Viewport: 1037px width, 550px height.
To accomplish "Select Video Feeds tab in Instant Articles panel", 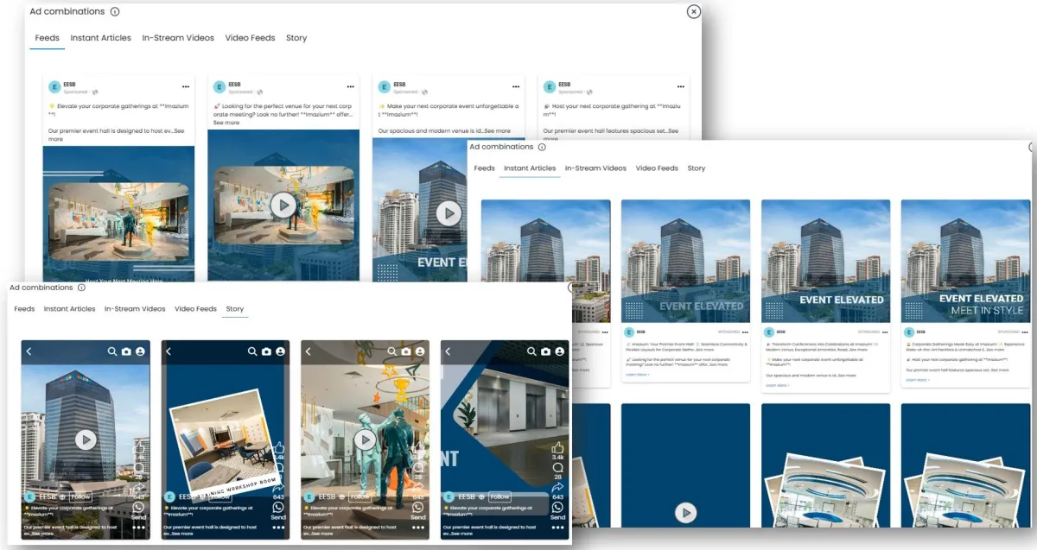I will (x=657, y=168).
